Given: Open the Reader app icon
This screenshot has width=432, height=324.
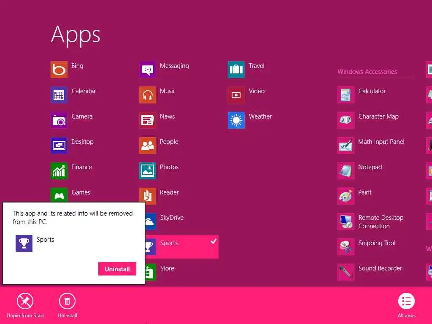Looking at the screenshot, I should coord(148,196).
